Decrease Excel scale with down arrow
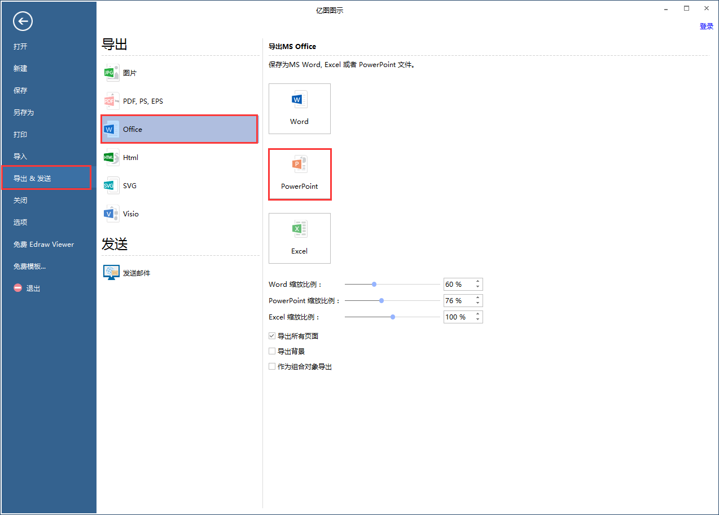The height and width of the screenshot is (515, 719). pos(478,319)
